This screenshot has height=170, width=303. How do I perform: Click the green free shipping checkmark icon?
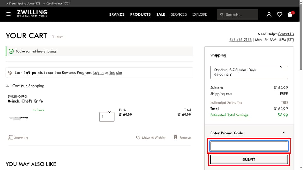(11, 51)
